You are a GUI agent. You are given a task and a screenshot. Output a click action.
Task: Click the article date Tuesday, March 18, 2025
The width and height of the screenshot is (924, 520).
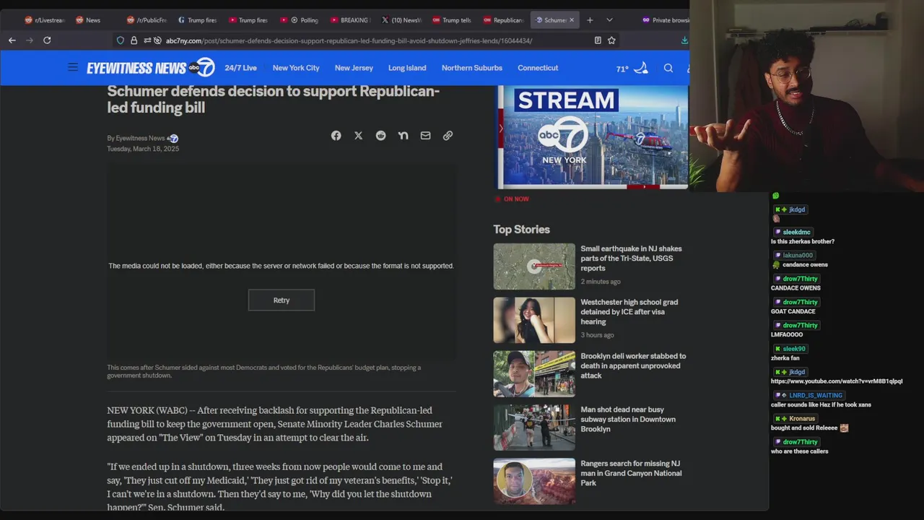[x=143, y=149]
